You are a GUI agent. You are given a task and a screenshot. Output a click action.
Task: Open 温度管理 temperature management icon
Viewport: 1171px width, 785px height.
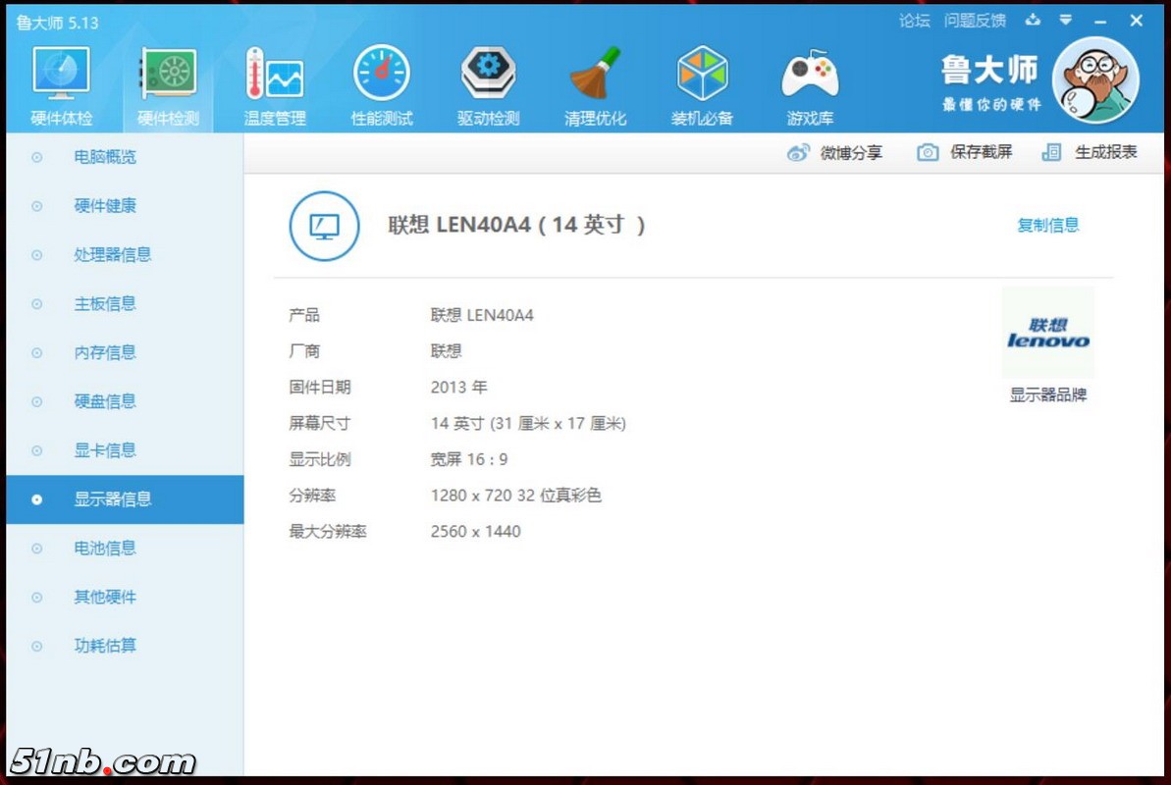[x=275, y=78]
